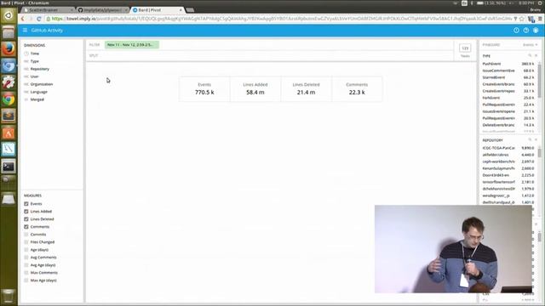Viewport: 545px width, 306px height.
Task: Open the Terminal from the dock
Action: click(x=9, y=167)
